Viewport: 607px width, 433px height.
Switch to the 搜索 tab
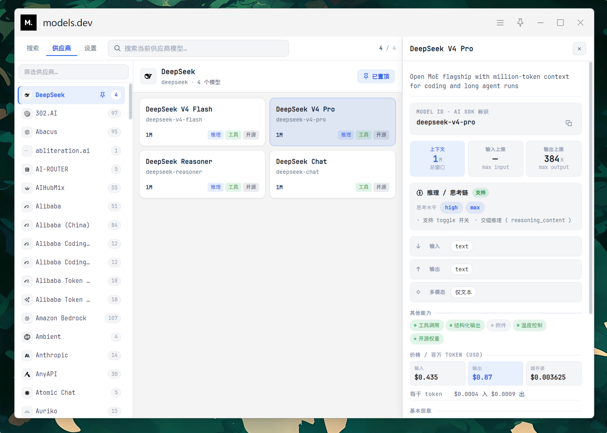tap(33, 48)
